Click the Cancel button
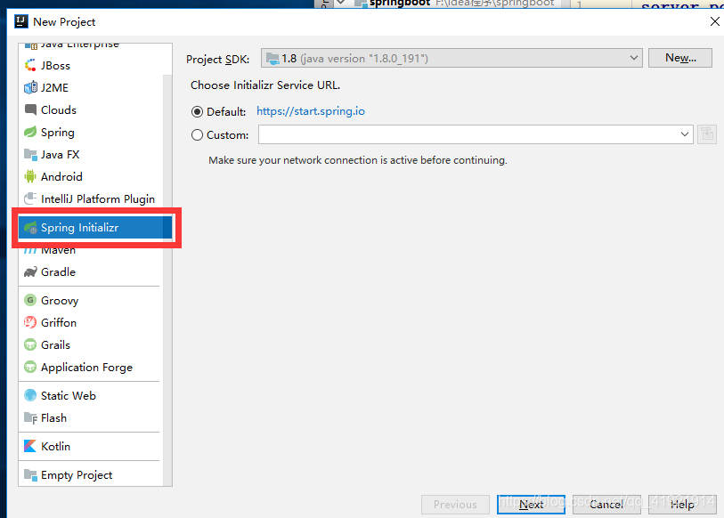The width and height of the screenshot is (724, 518). [x=606, y=504]
